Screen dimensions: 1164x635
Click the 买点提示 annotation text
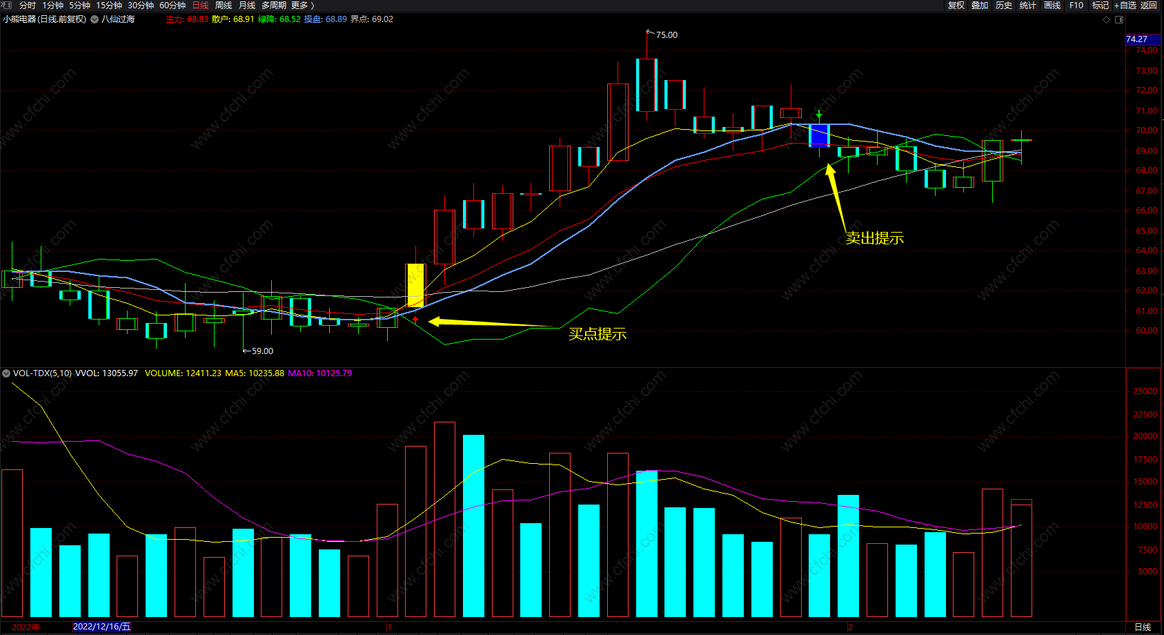(598, 334)
